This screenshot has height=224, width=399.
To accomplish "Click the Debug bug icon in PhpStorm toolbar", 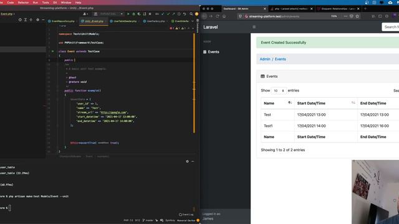I will coord(133,14).
